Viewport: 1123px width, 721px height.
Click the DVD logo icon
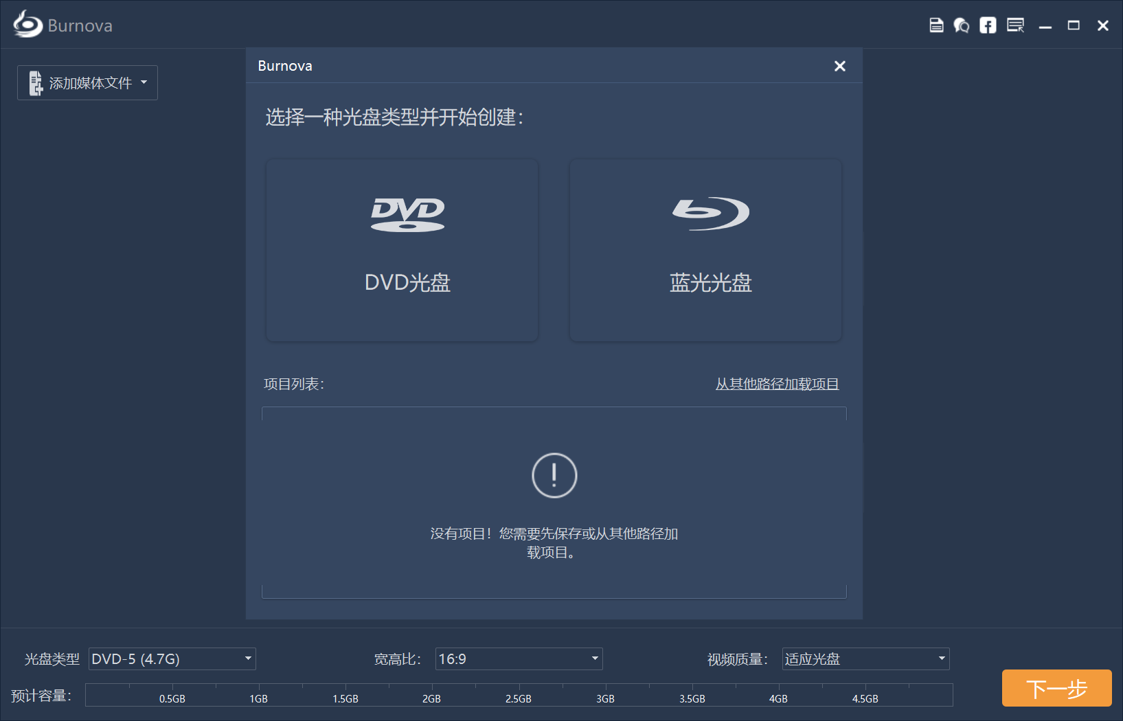[x=407, y=214]
